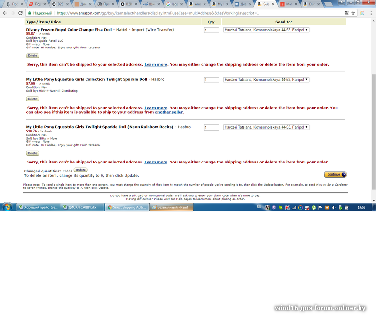Switch to the Amazon 'My' tab
This screenshot has height=319, width=376.
[219, 4]
